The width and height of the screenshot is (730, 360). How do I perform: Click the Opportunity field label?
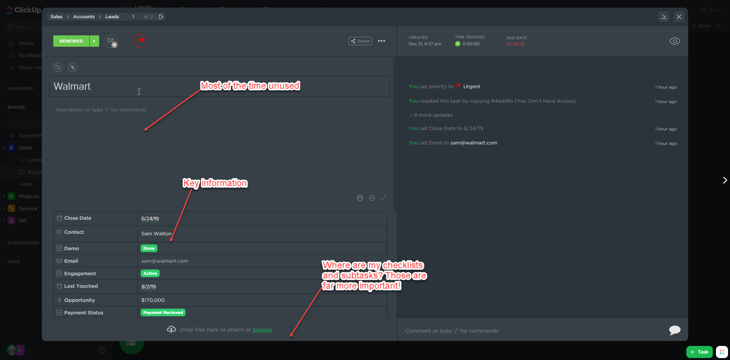pos(79,300)
